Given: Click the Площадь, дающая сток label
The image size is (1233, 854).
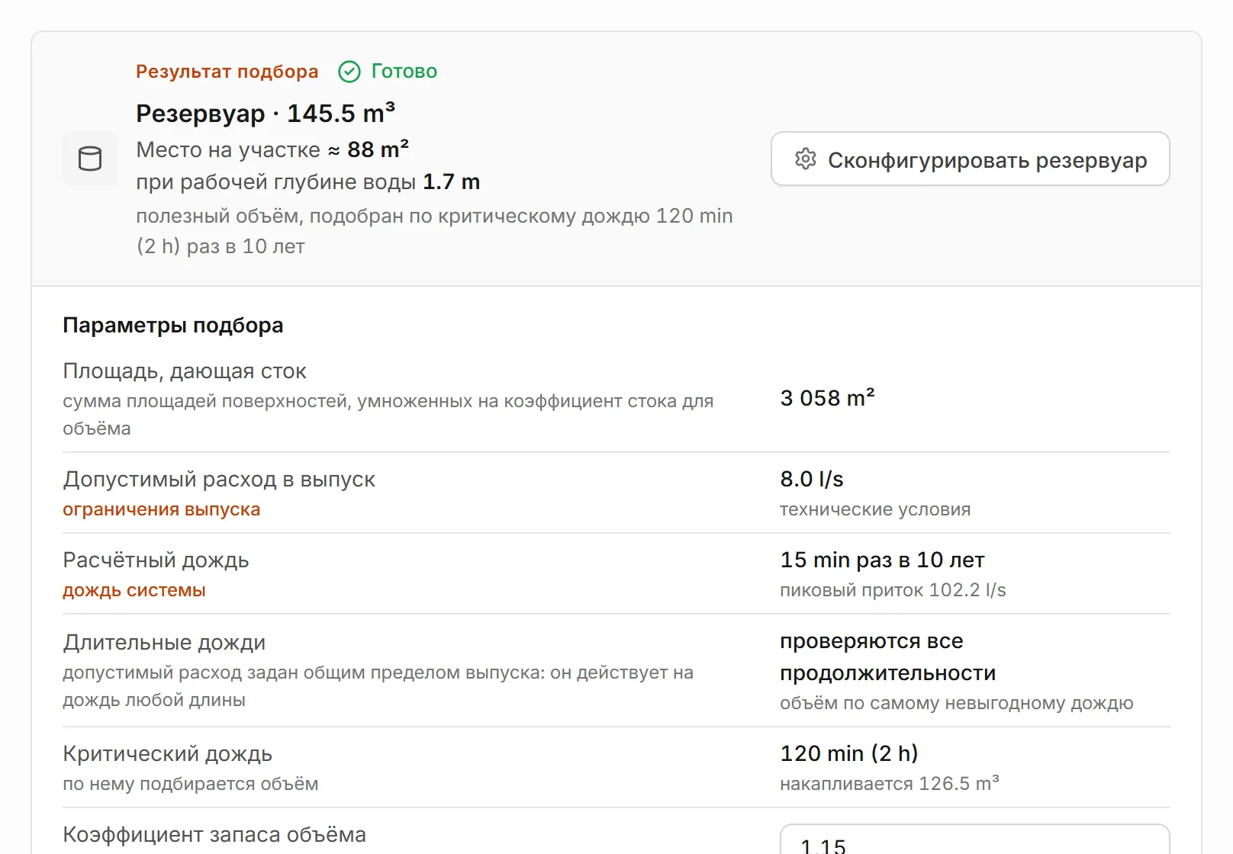Looking at the screenshot, I should [185, 371].
